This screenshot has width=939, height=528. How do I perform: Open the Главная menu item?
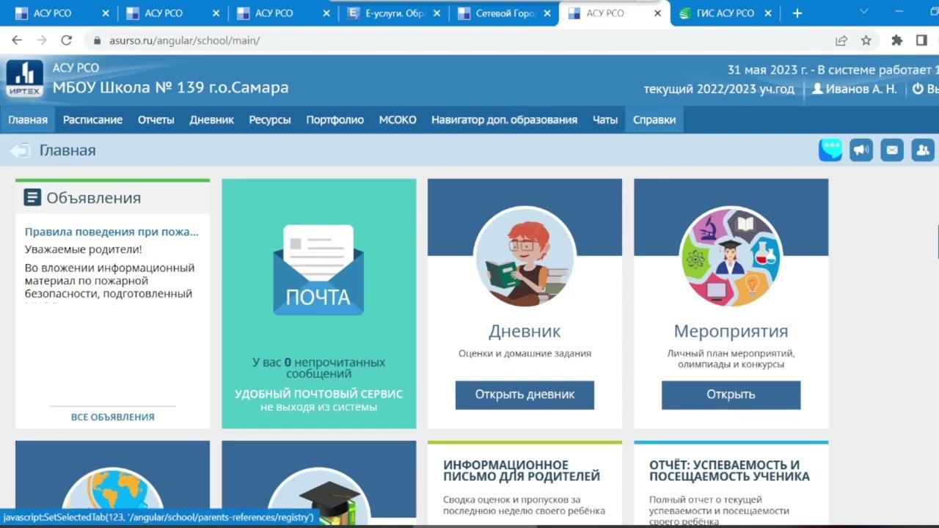point(28,120)
